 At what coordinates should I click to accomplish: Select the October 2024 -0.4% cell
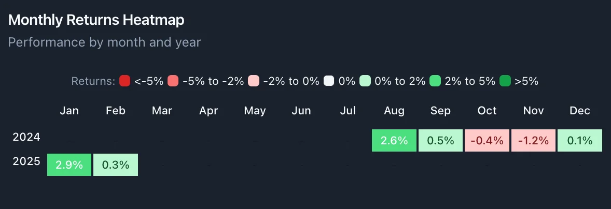click(x=487, y=140)
